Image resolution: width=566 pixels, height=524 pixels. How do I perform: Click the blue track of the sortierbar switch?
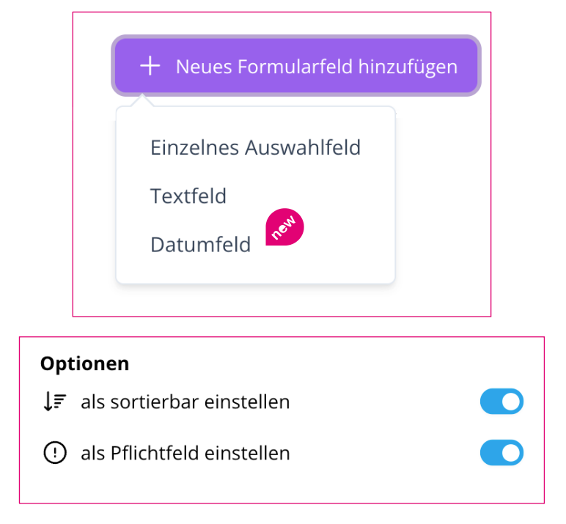click(x=490, y=402)
